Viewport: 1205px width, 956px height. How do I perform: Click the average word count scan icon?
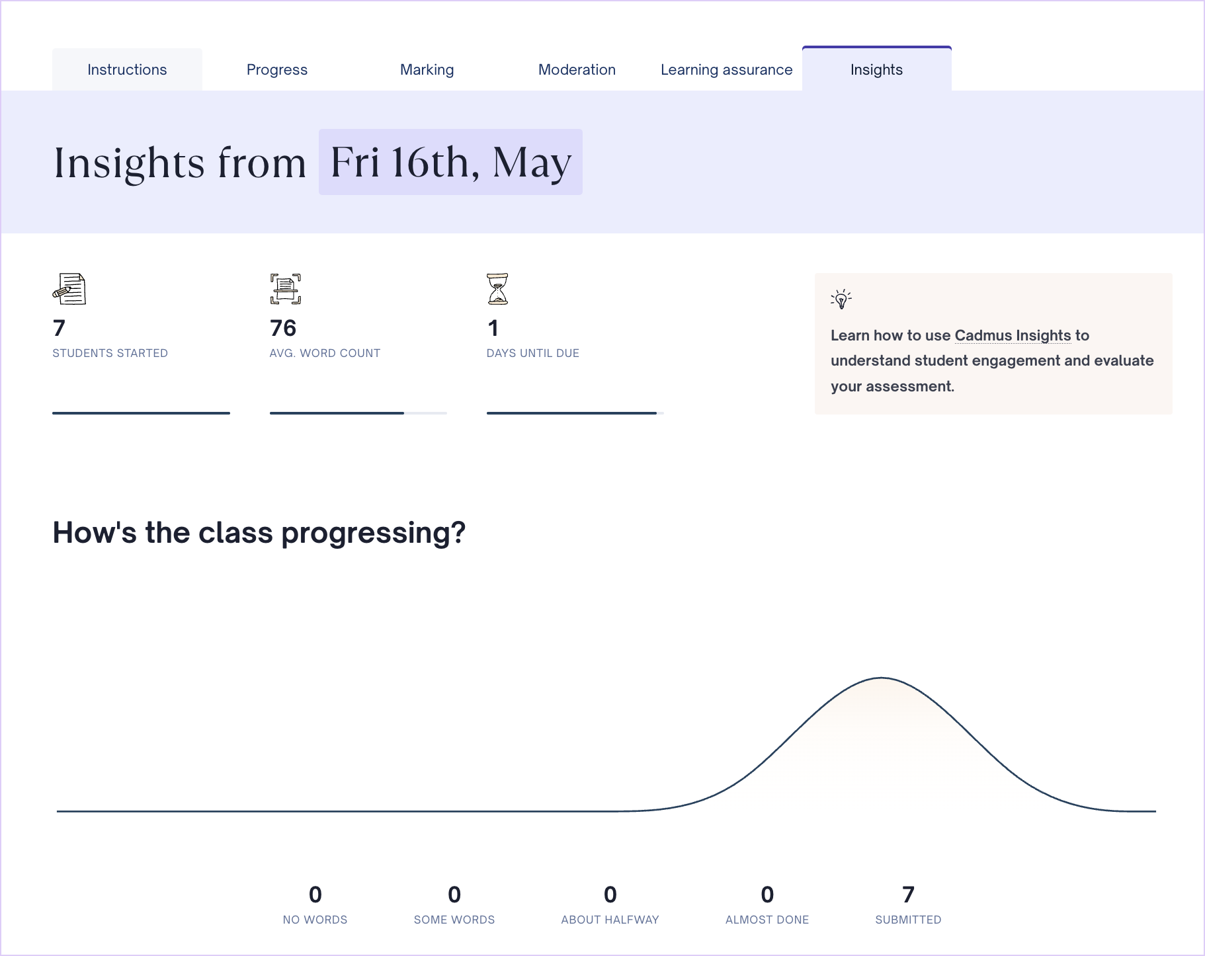[286, 289]
